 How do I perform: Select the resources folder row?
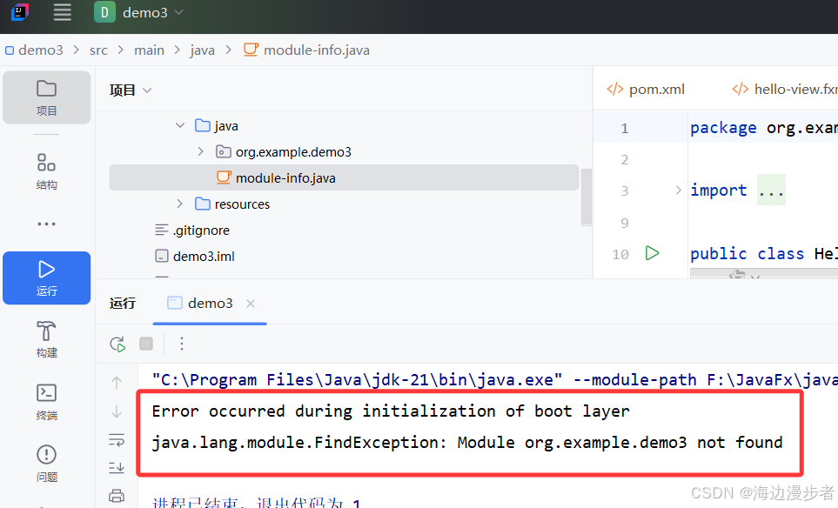tap(344, 204)
